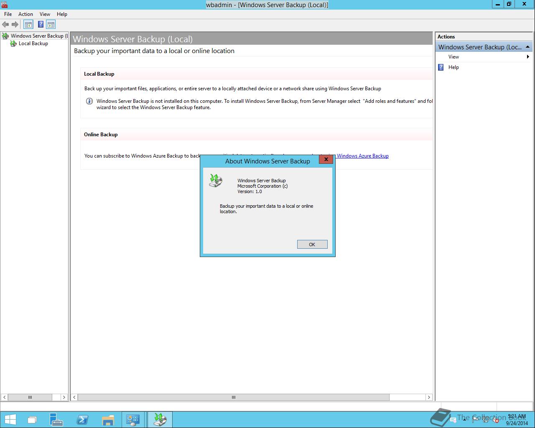Screen dimensions: 535x428
Task: Click OK in the About dialog
Action: point(312,245)
